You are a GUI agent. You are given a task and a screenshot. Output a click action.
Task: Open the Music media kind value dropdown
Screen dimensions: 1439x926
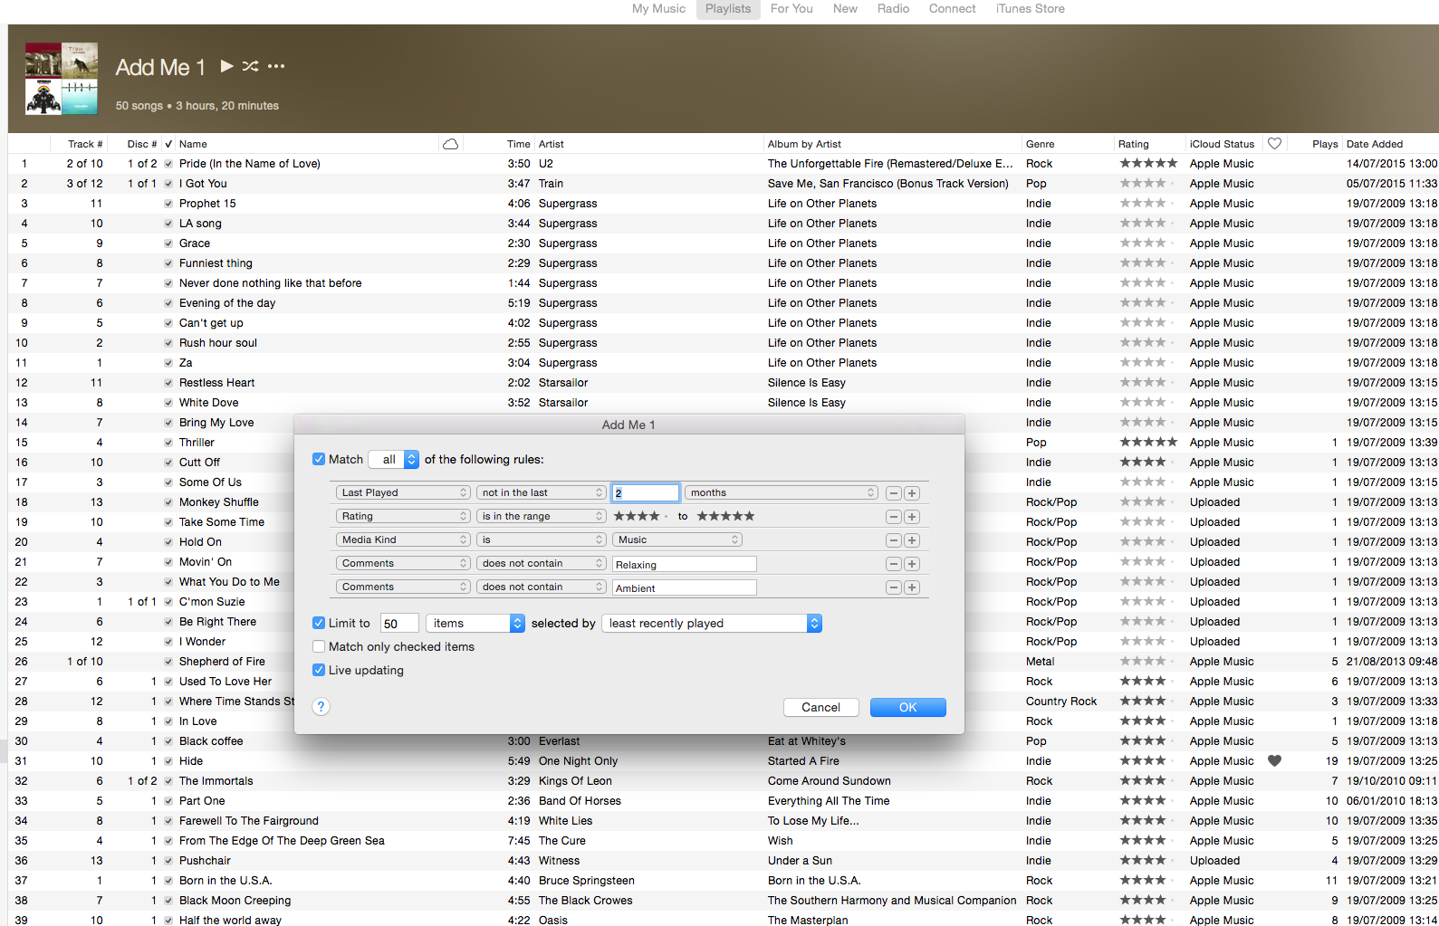click(x=677, y=539)
